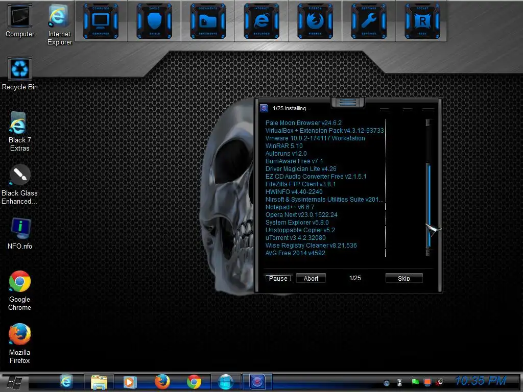
Task: Select System Explorer v5.8.0 entry
Action: point(297,223)
